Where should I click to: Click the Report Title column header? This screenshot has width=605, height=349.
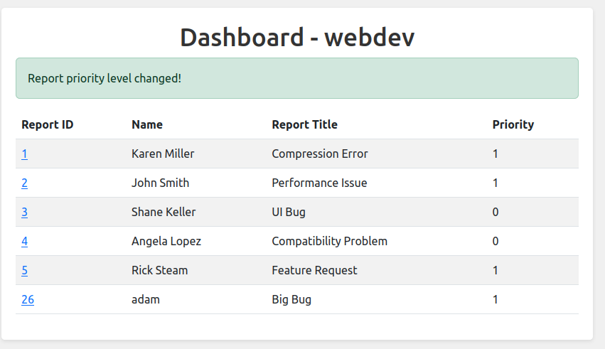coord(304,124)
